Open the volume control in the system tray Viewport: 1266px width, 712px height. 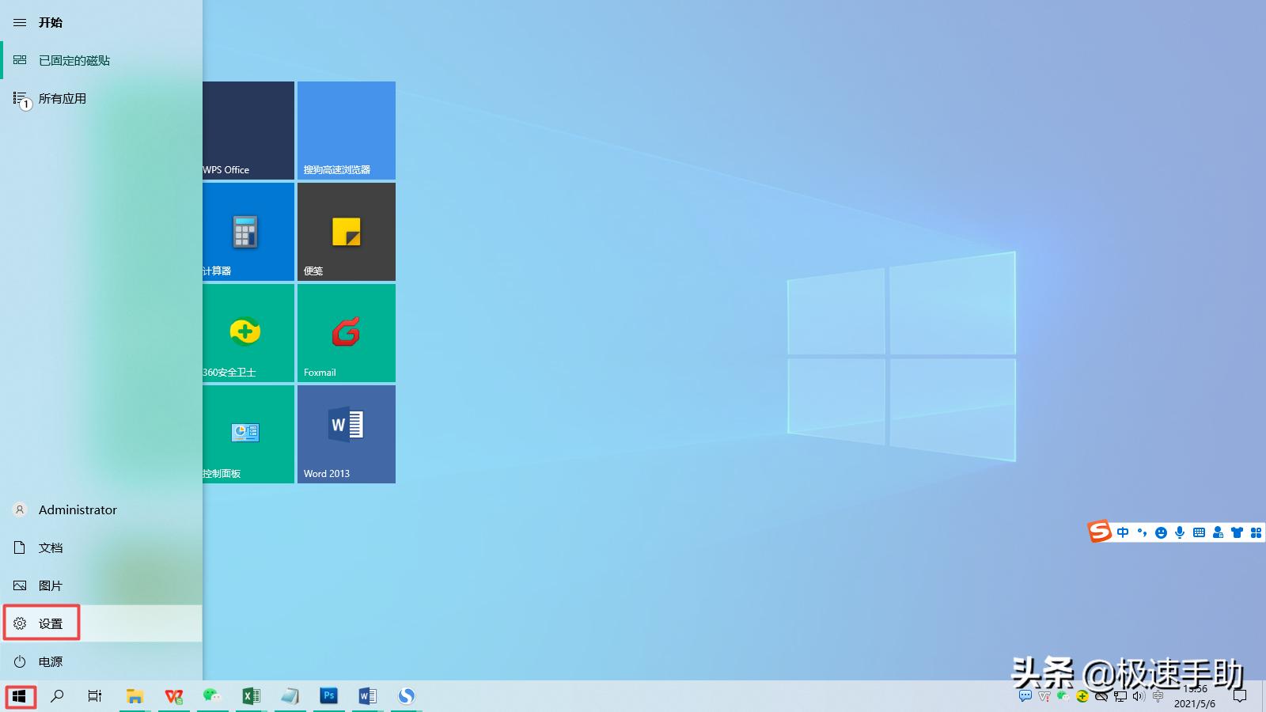point(1138,698)
